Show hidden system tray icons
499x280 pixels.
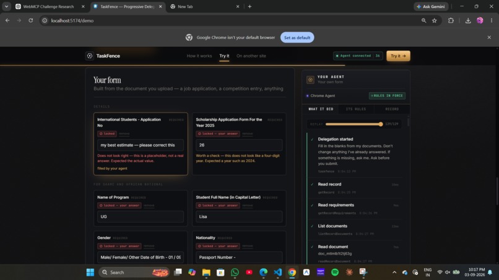[x=394, y=273]
